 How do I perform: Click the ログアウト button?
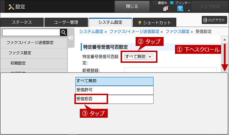coord(214,20)
